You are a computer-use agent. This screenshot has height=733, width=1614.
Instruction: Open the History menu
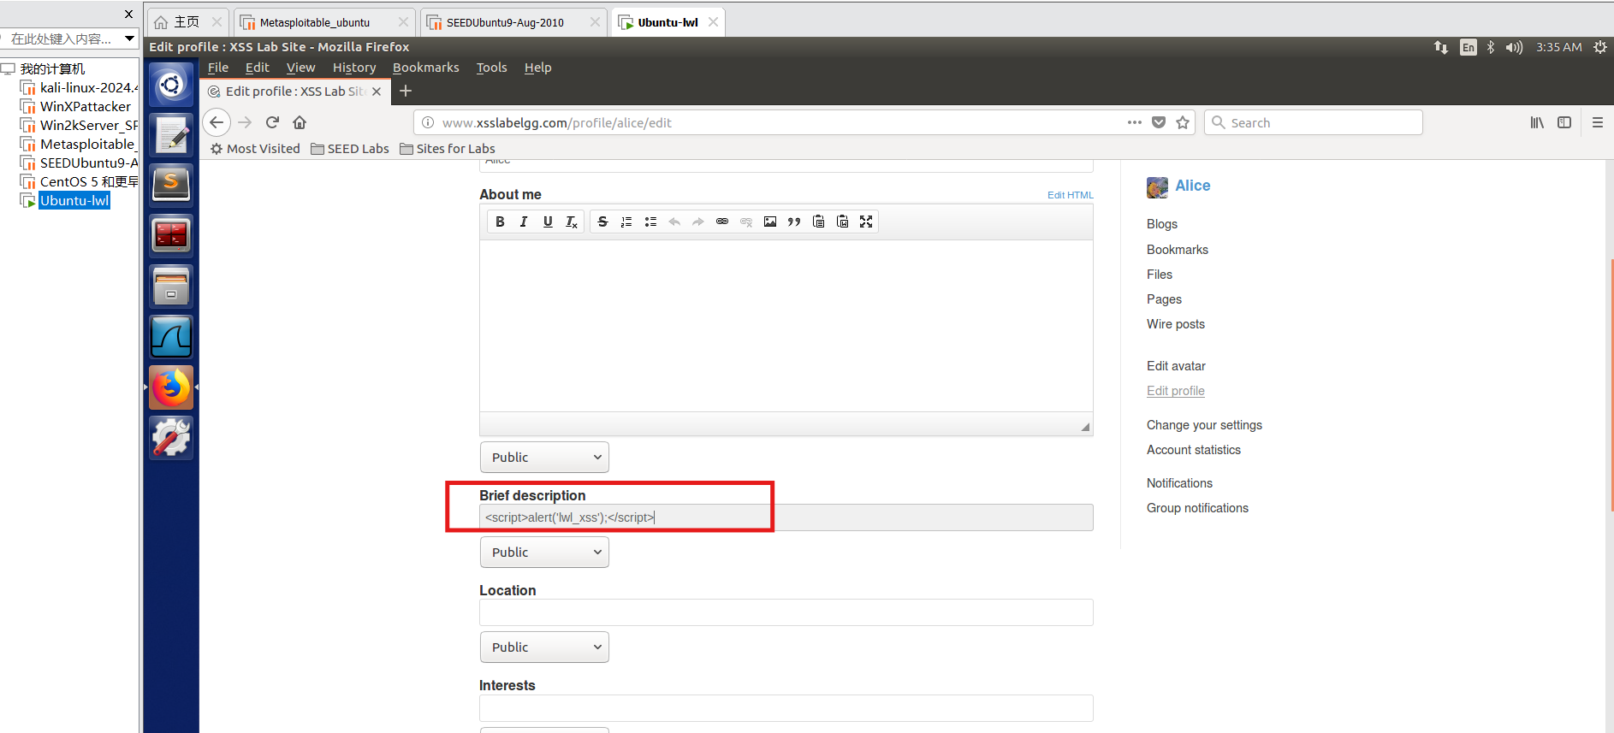[x=354, y=68]
